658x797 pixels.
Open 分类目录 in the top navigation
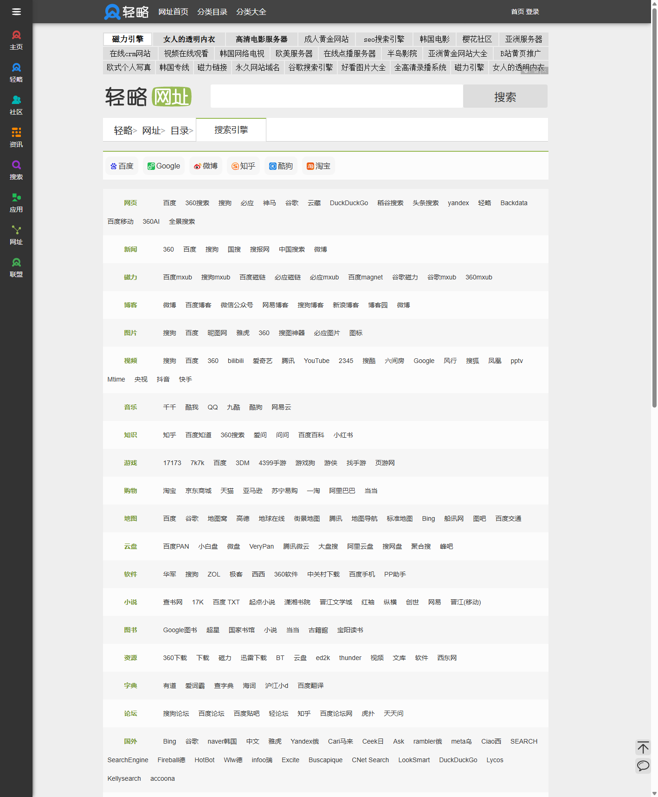(x=212, y=12)
